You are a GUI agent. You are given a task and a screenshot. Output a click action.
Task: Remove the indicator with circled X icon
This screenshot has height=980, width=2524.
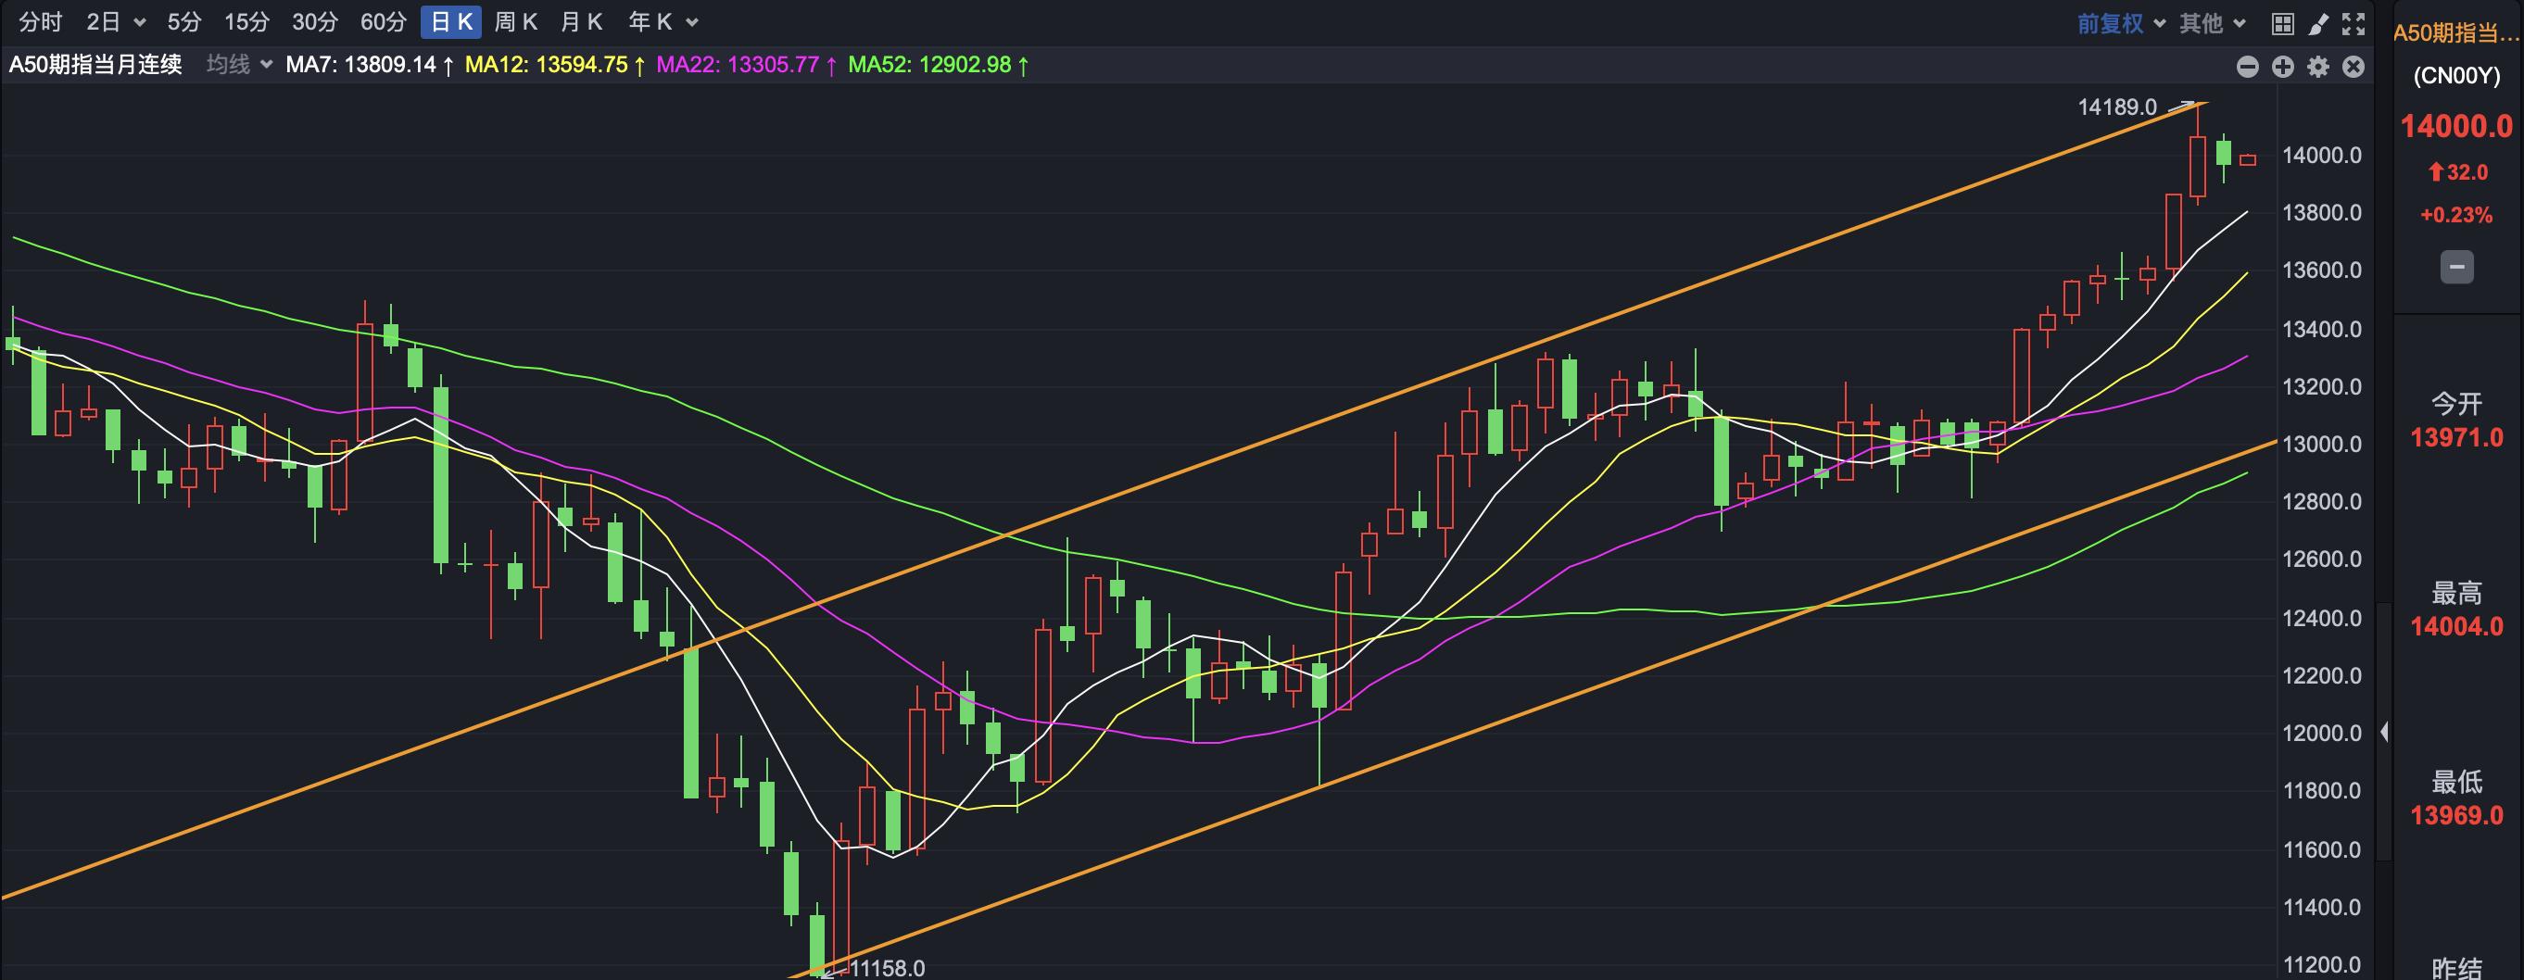pyautogui.click(x=2354, y=67)
